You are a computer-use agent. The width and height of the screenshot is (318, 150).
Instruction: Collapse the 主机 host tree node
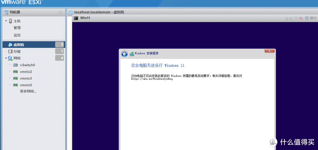coord(6,21)
